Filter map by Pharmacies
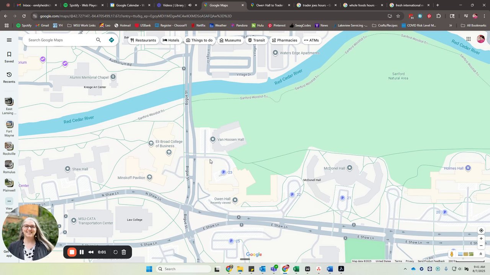Image resolution: width=490 pixels, height=275 pixels. click(284, 40)
